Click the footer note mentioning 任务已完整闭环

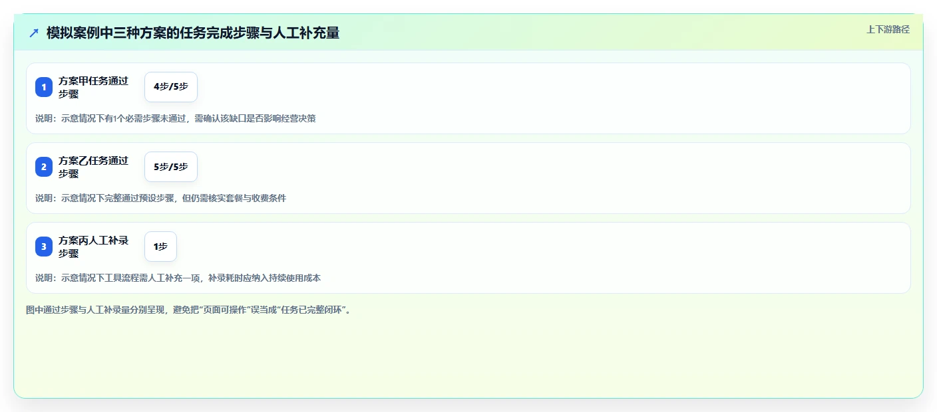click(x=188, y=310)
